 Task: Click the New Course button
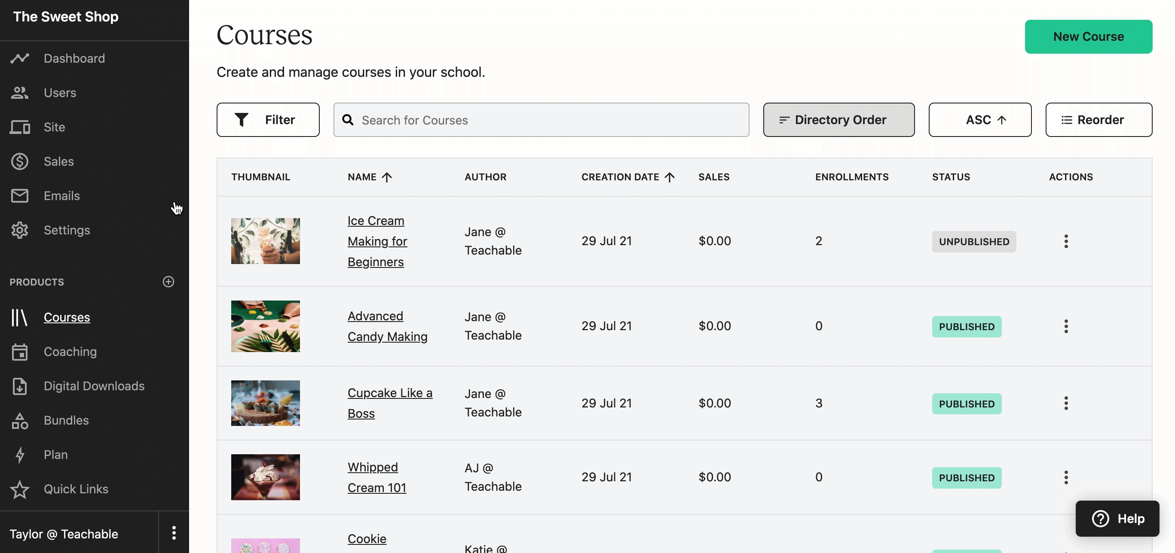click(x=1088, y=36)
